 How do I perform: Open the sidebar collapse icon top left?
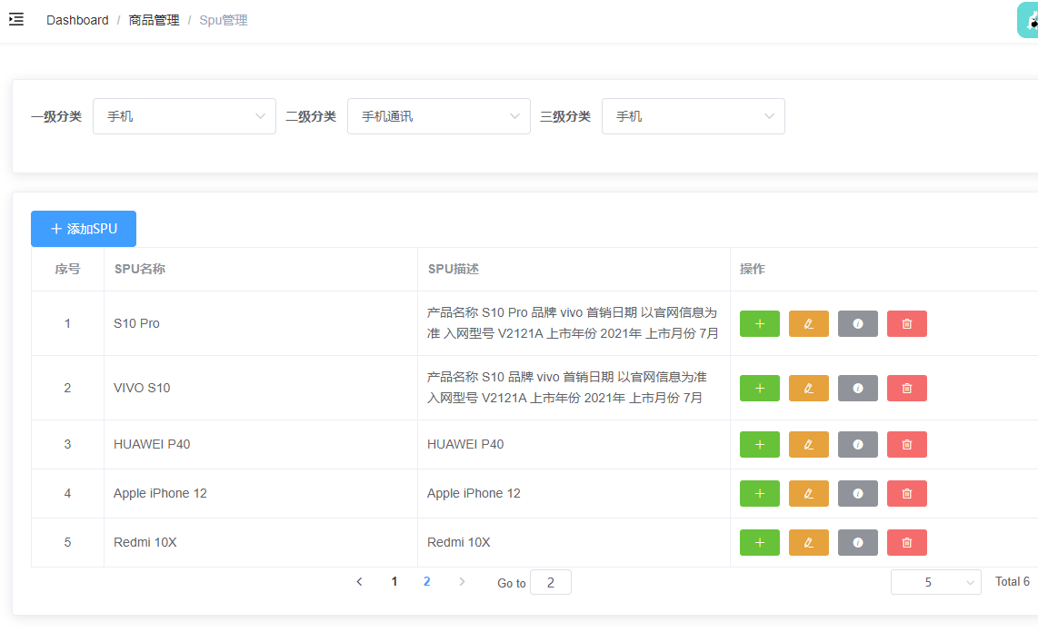tap(15, 19)
